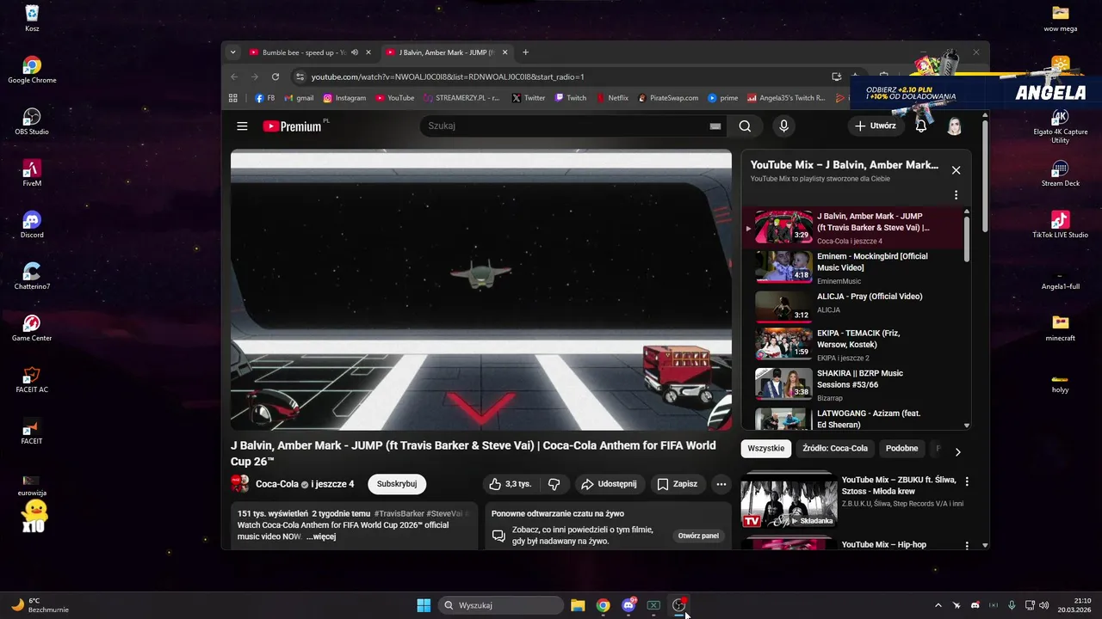The image size is (1102, 619).
Task: Click the Utwórz create button
Action: pos(876,126)
